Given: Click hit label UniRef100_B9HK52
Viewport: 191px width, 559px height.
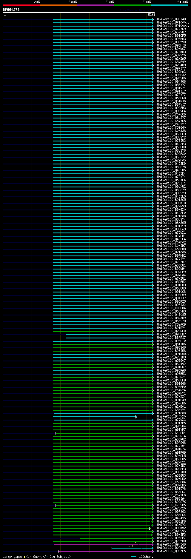Looking at the screenshot, I should coord(171,528).
